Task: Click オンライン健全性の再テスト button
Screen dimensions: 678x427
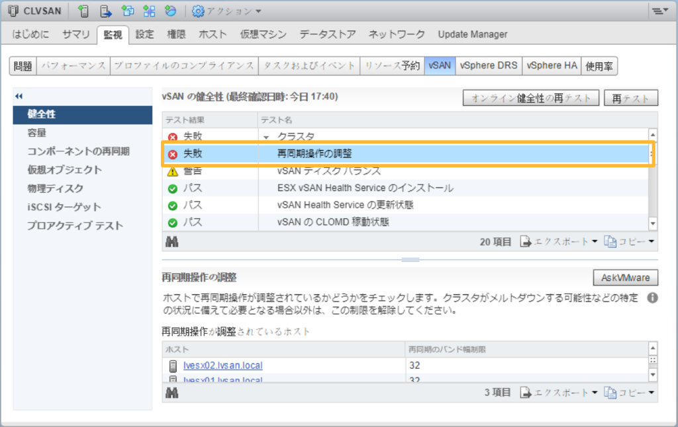Action: click(x=531, y=98)
